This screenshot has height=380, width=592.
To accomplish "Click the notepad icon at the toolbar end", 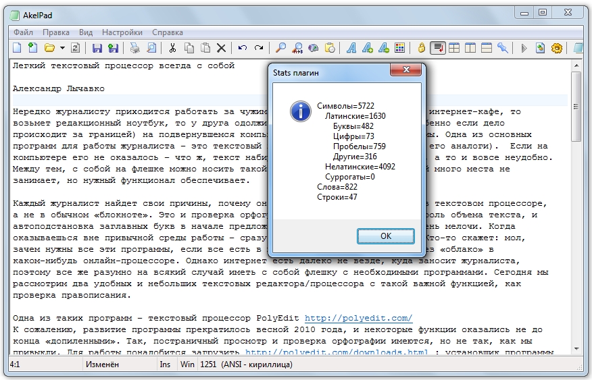I will (x=578, y=48).
